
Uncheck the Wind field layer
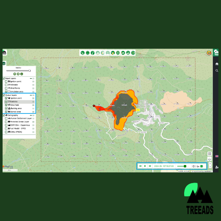pos(6,105)
